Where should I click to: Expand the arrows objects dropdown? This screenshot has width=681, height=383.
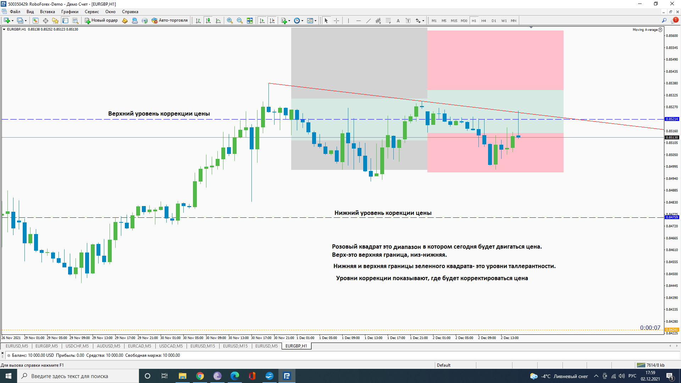(x=423, y=21)
